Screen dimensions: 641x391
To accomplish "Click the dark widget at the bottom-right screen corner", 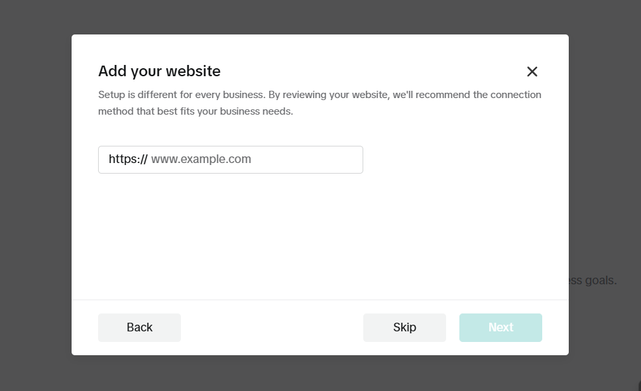I will coord(638,386).
